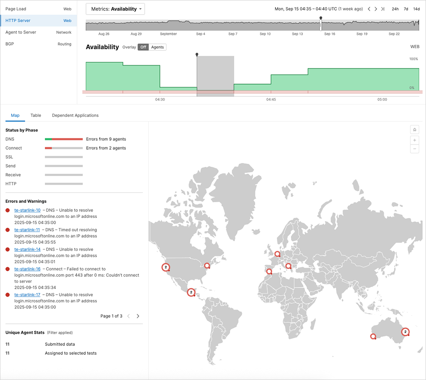Open the Dependent Applications tab
The height and width of the screenshot is (380, 426).
(x=75, y=115)
